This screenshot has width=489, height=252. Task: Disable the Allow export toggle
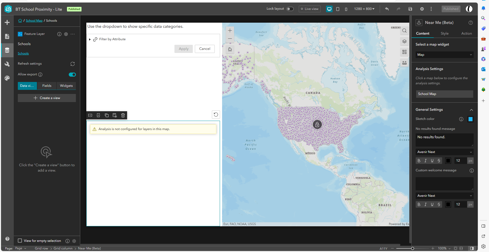click(x=72, y=75)
